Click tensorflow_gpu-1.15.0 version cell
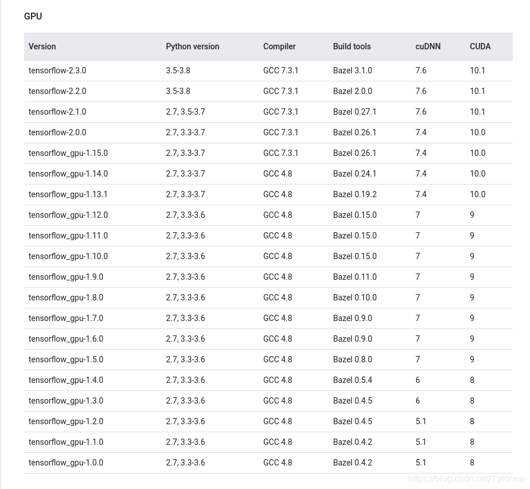Image resolution: width=530 pixels, height=489 pixels. tap(68, 153)
